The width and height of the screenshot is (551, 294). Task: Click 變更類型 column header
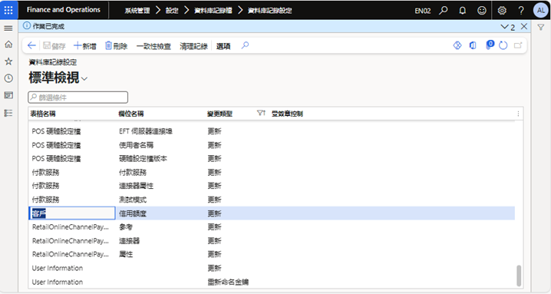pos(220,114)
